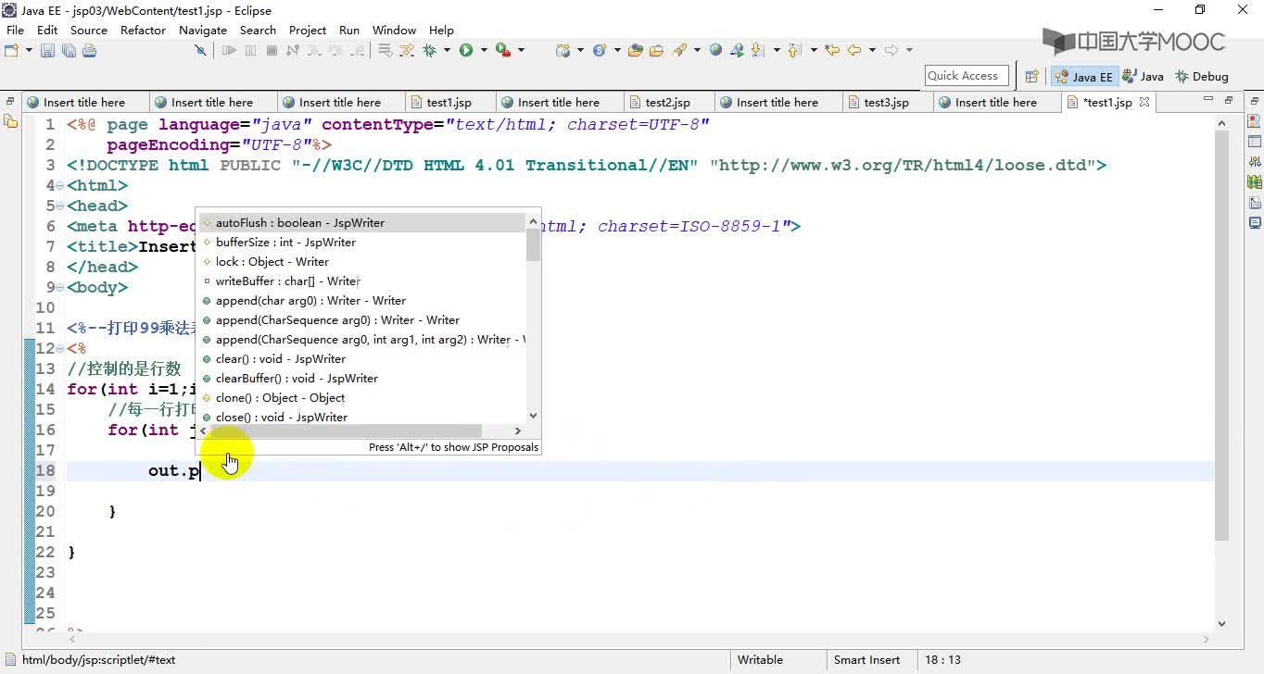
Task: Select lock : Object proposal
Action: coord(362,261)
